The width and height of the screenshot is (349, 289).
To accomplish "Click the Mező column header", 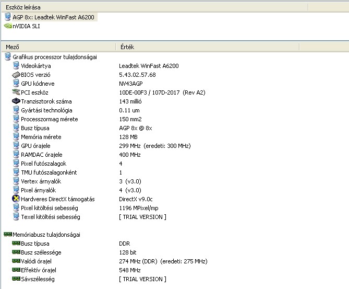I will pos(58,47).
